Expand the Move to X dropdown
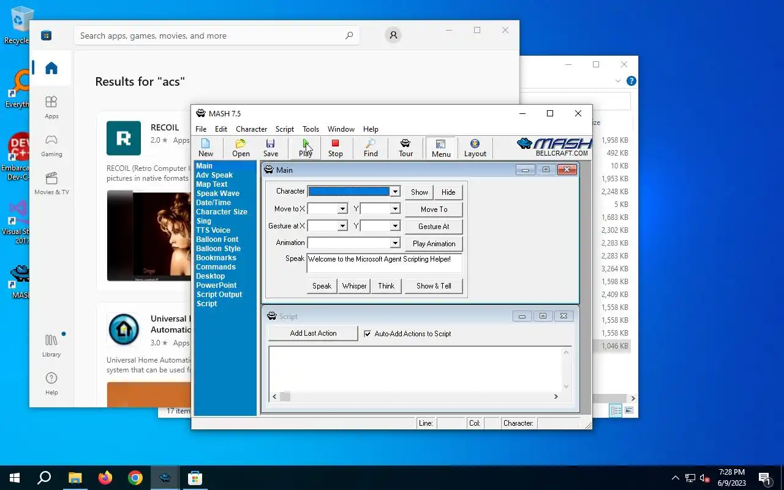The width and height of the screenshot is (784, 490). point(342,209)
